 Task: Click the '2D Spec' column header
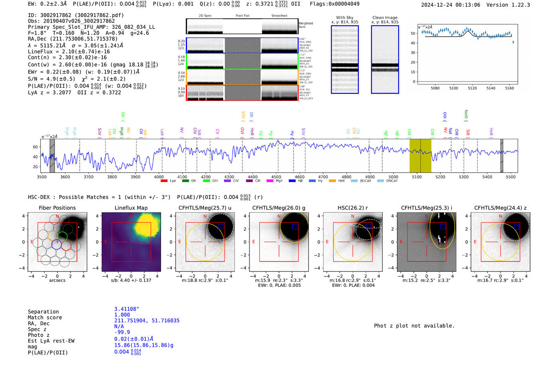[205, 16]
